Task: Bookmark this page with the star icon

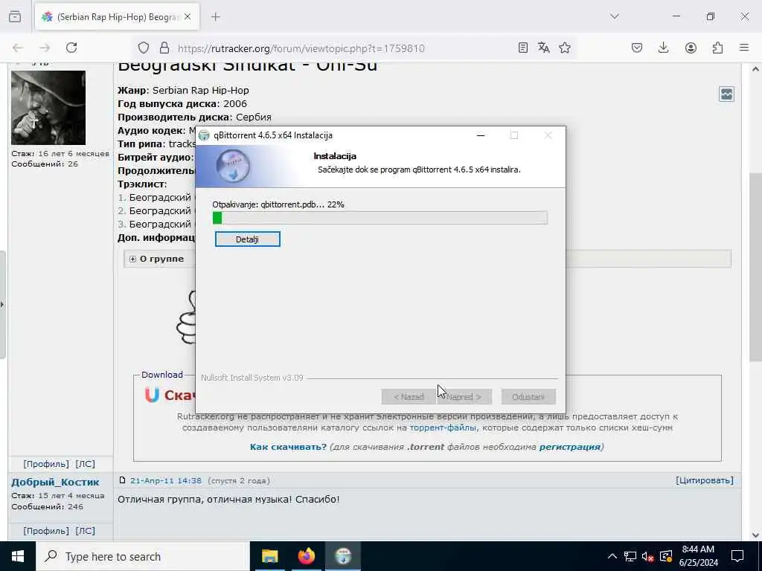Action: pos(565,48)
